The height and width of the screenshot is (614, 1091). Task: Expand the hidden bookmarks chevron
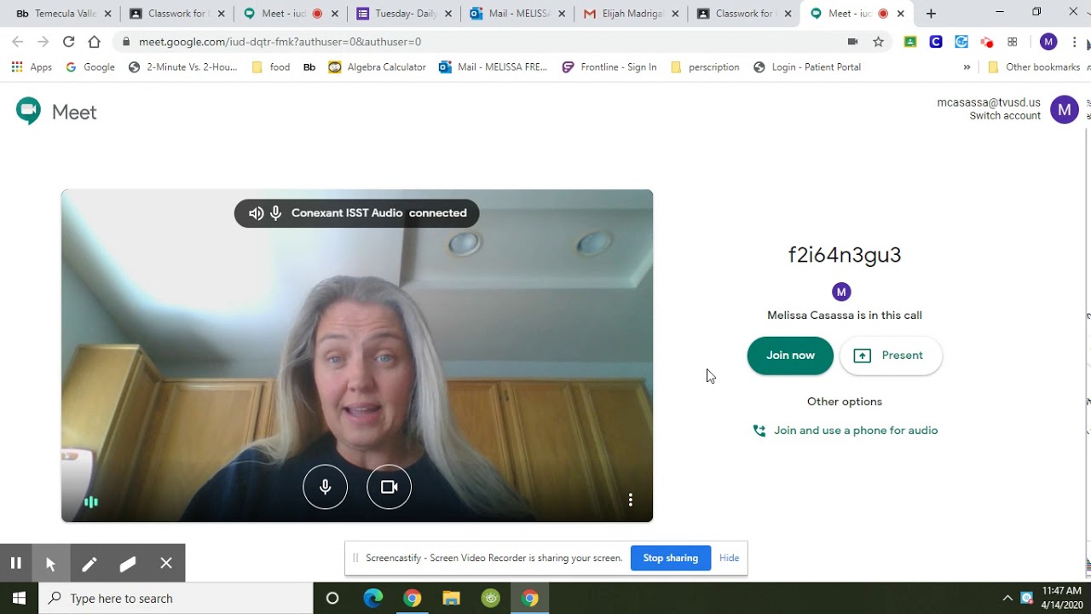tap(967, 67)
